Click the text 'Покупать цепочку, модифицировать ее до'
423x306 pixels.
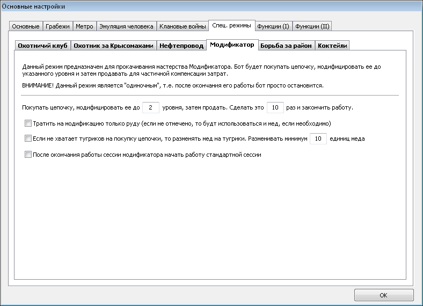pyautogui.click(x=81, y=107)
